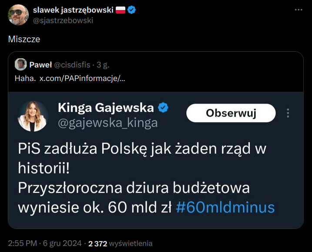
Task: Click the #60mldminus hashtag
Action: point(225,207)
